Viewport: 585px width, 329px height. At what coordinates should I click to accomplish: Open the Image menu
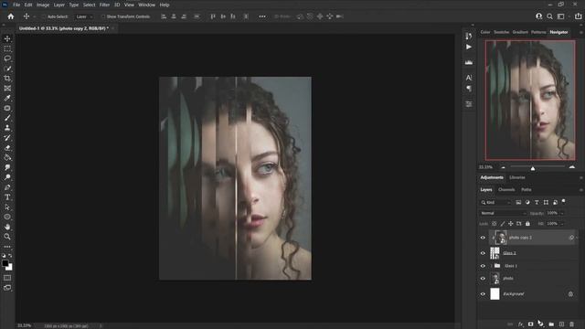[x=43, y=5]
